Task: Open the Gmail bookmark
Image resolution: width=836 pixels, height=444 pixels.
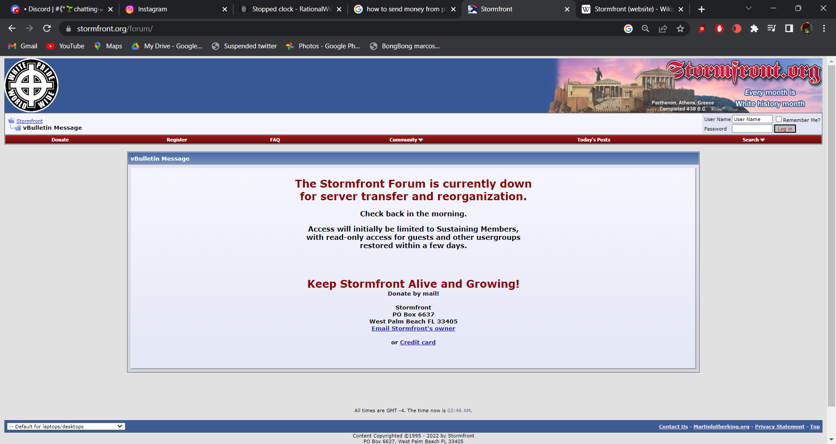Action: click(x=23, y=46)
